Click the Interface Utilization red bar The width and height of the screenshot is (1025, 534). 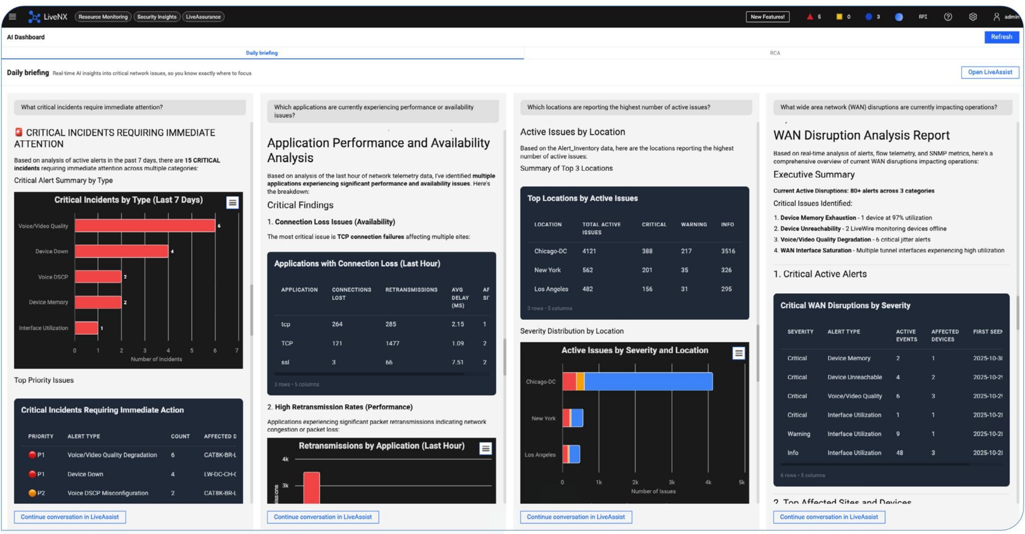87,328
